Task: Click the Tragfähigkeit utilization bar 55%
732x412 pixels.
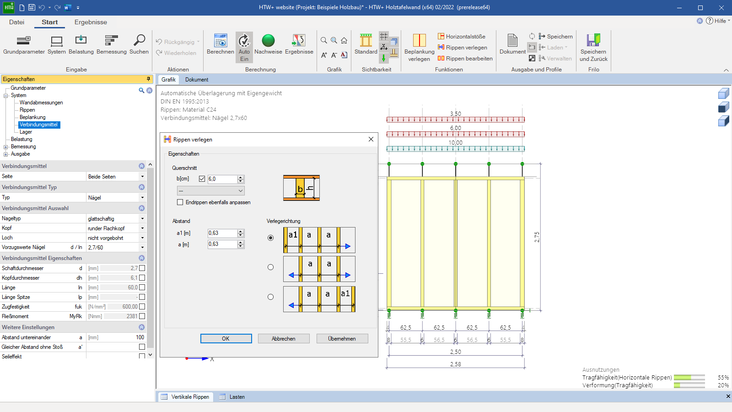Action: (x=689, y=377)
